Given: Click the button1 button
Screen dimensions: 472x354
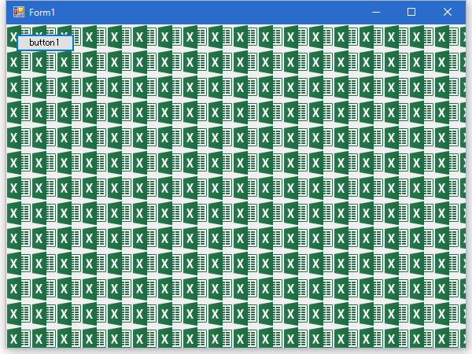Looking at the screenshot, I should click(45, 42).
